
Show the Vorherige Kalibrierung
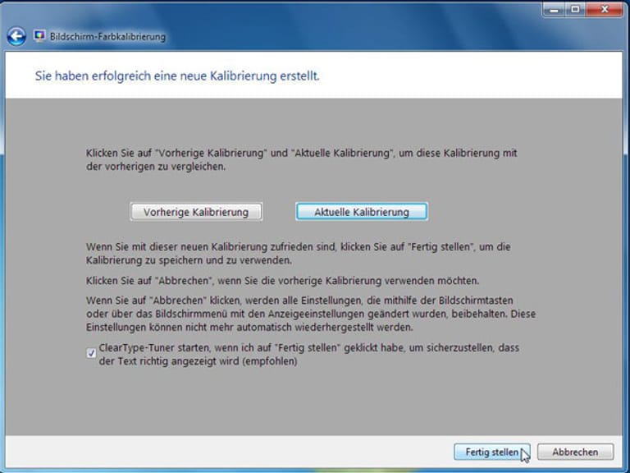[196, 212]
